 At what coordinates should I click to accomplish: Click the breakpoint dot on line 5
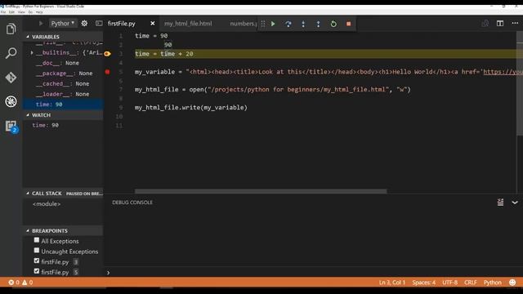click(107, 72)
